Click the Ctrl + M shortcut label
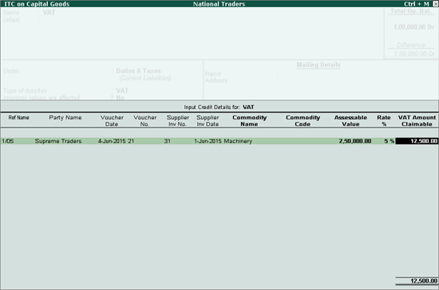439x290 pixels. (417, 4)
